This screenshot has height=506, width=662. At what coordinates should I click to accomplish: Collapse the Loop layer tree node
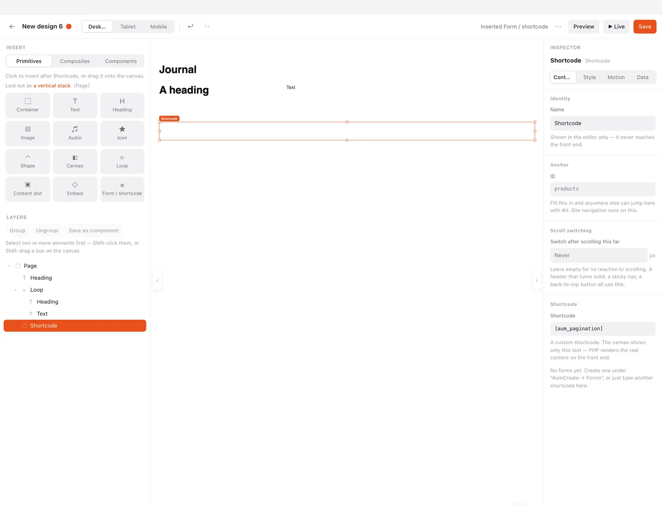pyautogui.click(x=16, y=290)
